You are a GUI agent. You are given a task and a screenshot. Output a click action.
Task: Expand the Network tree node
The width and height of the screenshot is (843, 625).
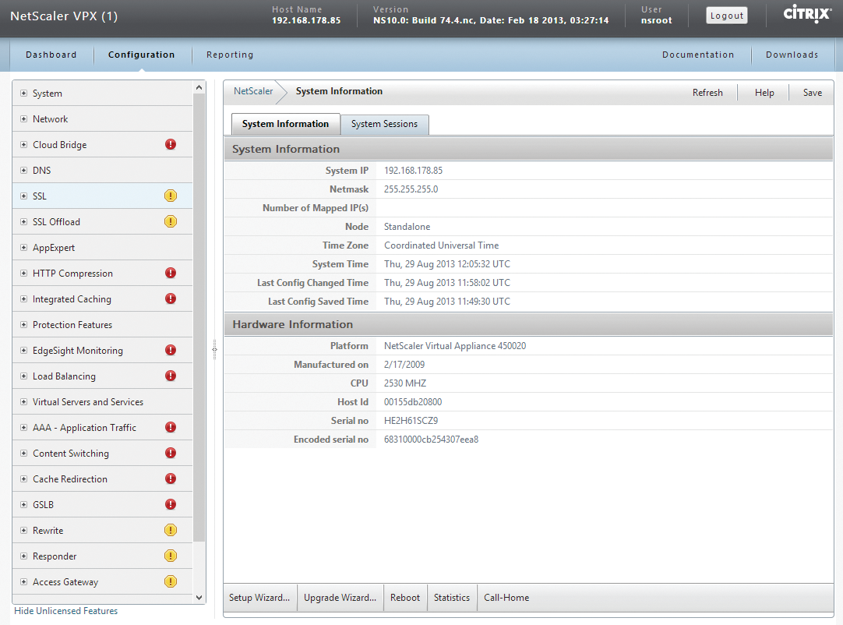[x=23, y=119]
